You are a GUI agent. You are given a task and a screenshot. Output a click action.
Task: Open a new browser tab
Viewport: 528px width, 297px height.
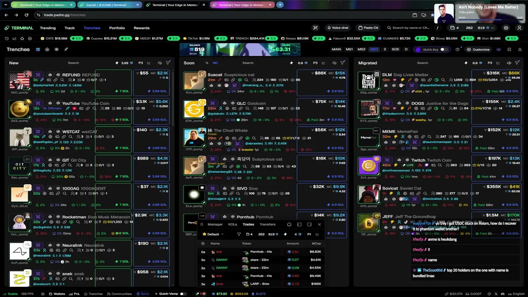280,5
